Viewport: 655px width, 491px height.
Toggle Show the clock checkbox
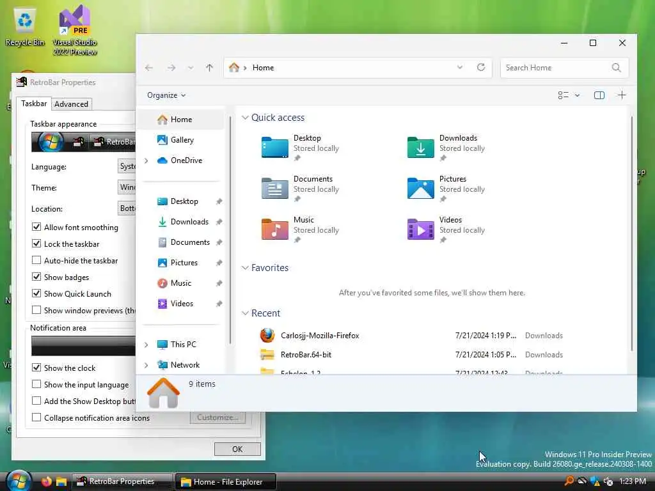36,368
